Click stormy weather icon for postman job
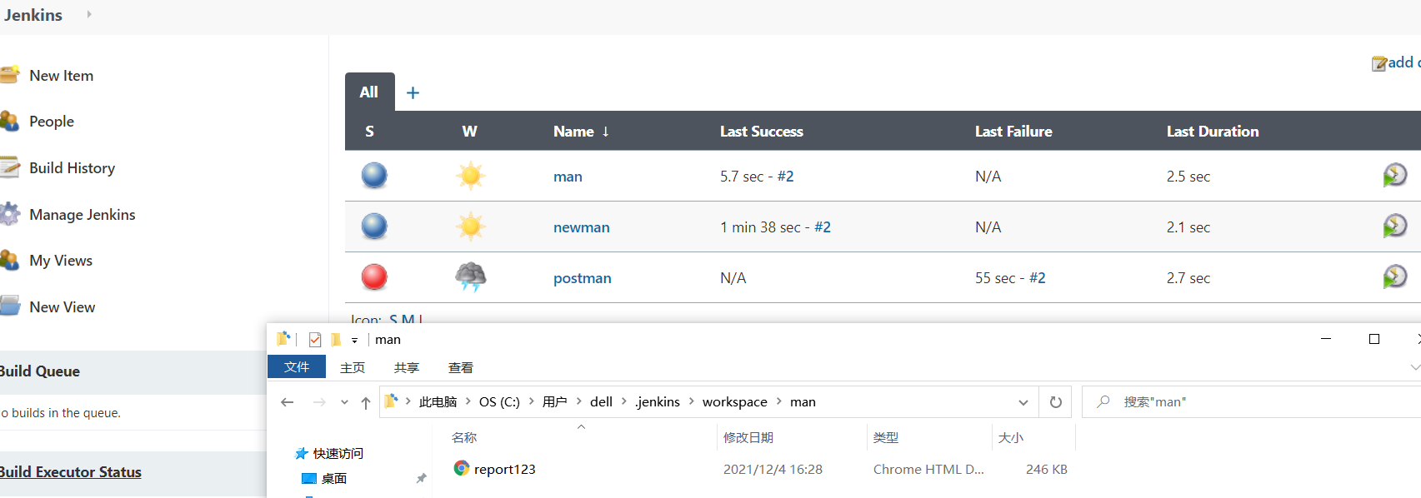The height and width of the screenshot is (498, 1421). [x=471, y=276]
